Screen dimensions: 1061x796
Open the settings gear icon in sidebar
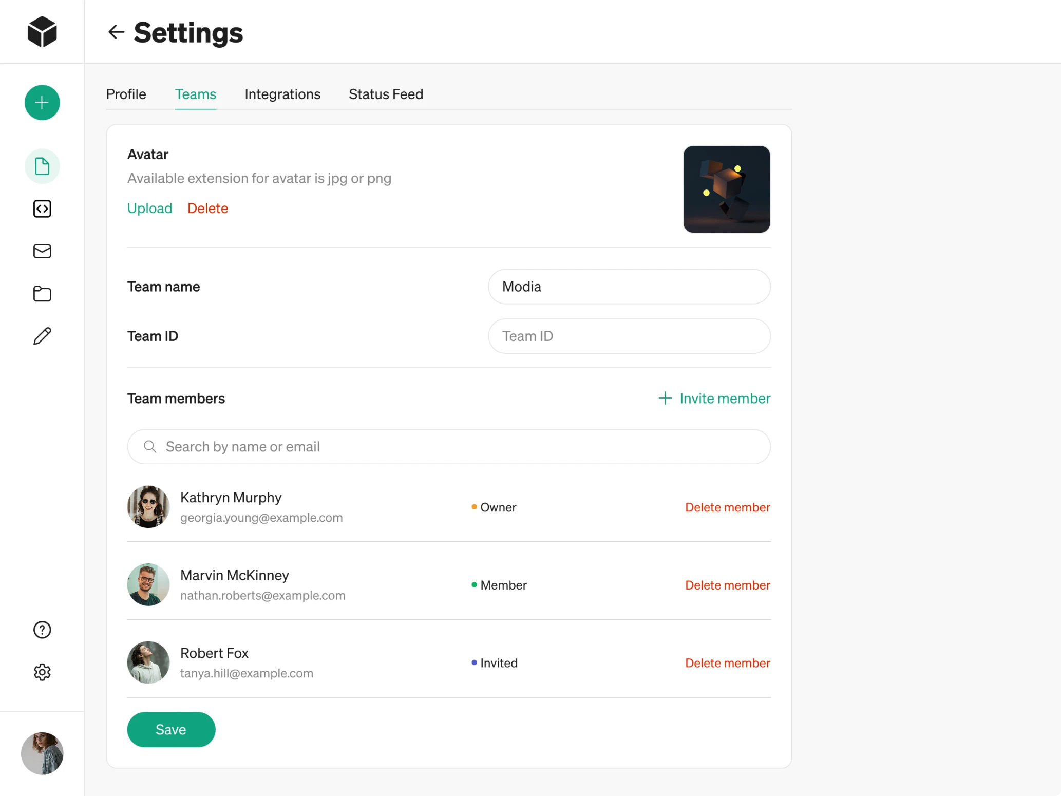(42, 672)
